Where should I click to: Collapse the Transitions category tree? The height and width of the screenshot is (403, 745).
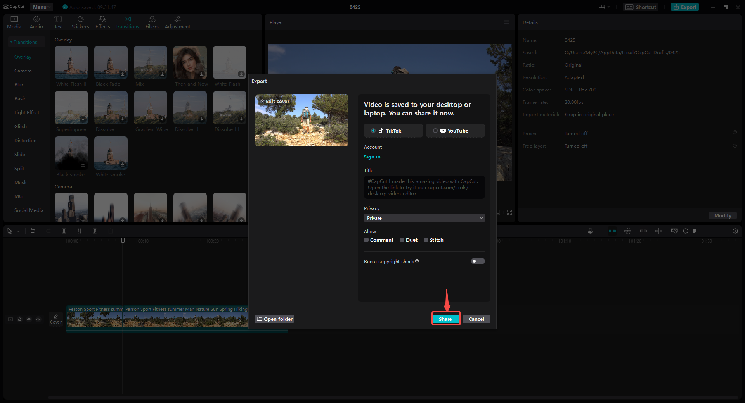click(11, 42)
